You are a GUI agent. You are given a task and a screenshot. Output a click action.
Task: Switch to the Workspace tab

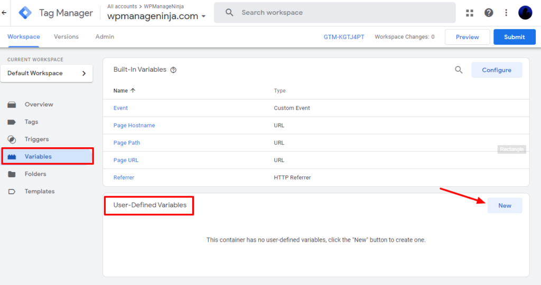(x=23, y=36)
